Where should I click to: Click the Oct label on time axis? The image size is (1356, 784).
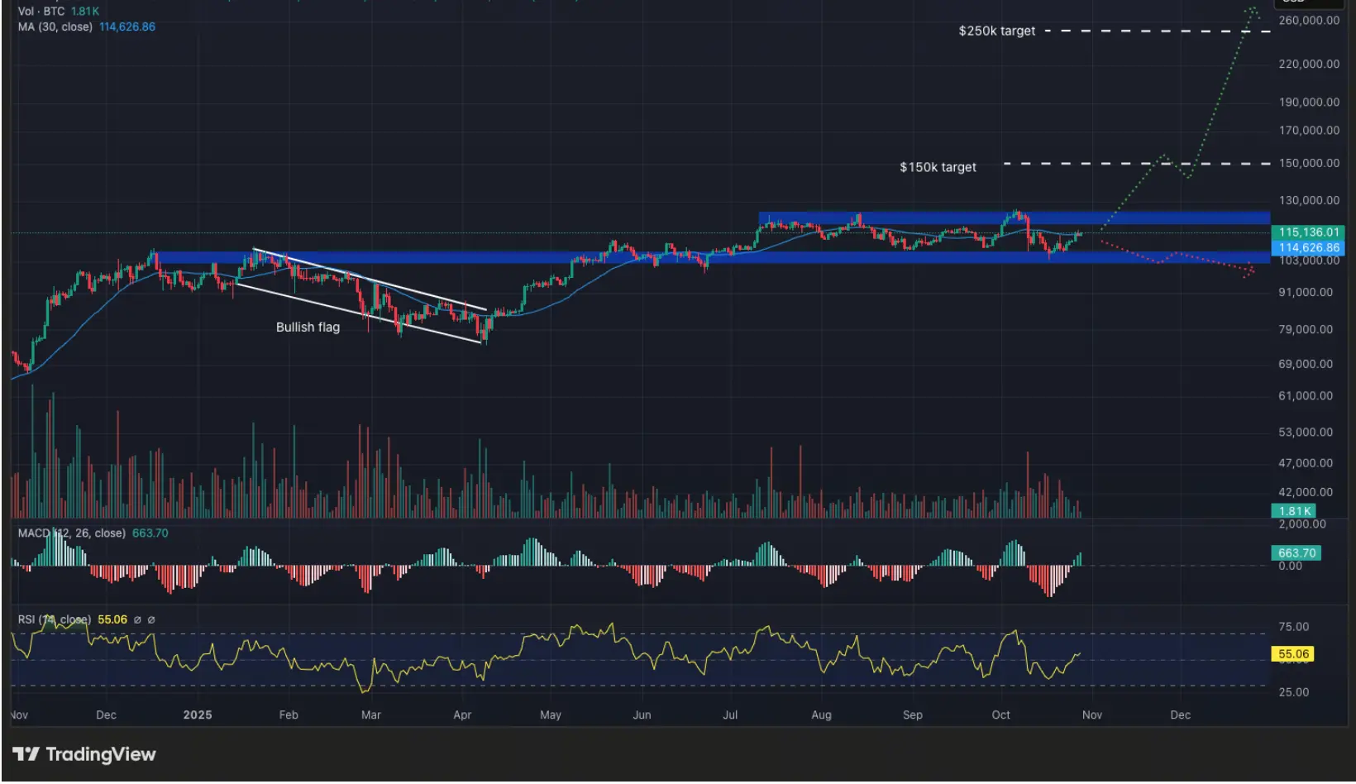coord(1000,715)
